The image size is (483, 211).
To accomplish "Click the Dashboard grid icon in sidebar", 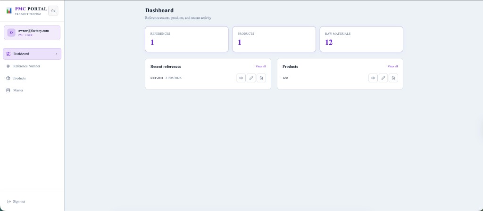I will point(8,54).
